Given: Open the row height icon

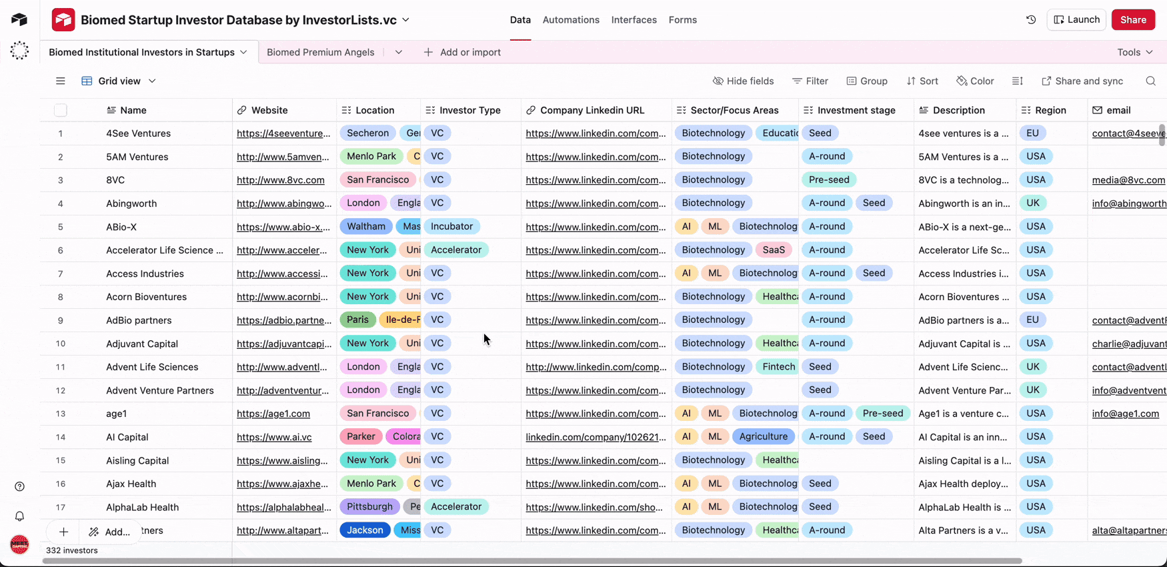Looking at the screenshot, I should (1017, 81).
